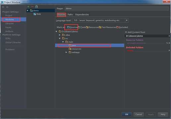
Task: Mark selected folder as Tests
Action: pos(82,27)
